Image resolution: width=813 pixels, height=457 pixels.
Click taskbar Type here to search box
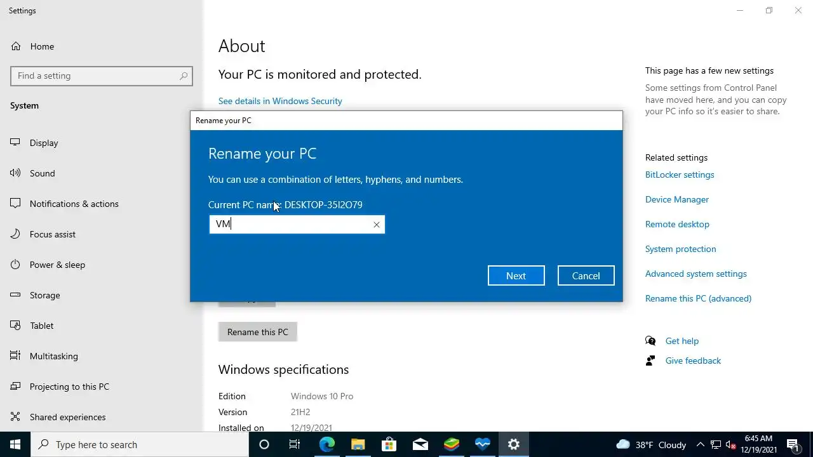pyautogui.click(x=140, y=444)
